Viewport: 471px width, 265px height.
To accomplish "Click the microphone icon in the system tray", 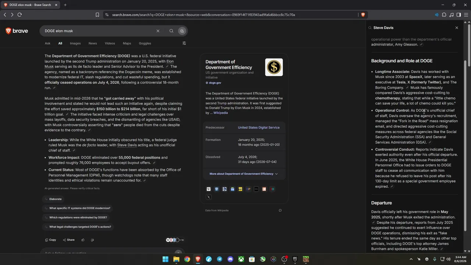I will tap(435, 259).
